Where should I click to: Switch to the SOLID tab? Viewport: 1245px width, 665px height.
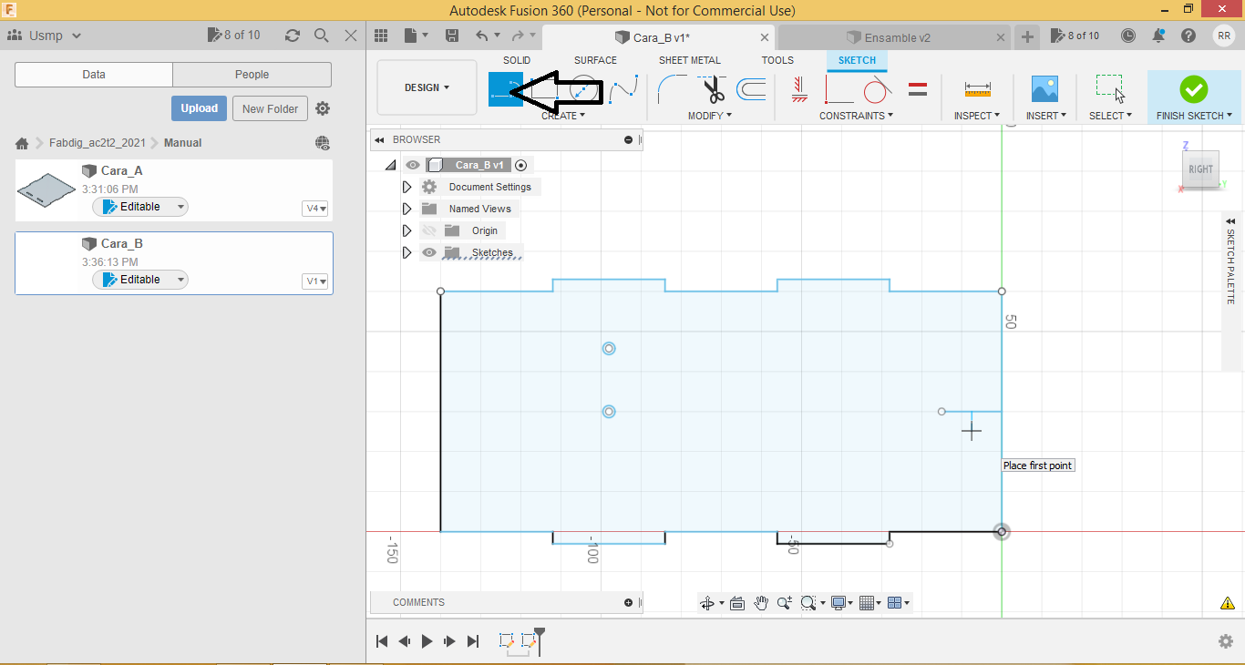click(517, 60)
